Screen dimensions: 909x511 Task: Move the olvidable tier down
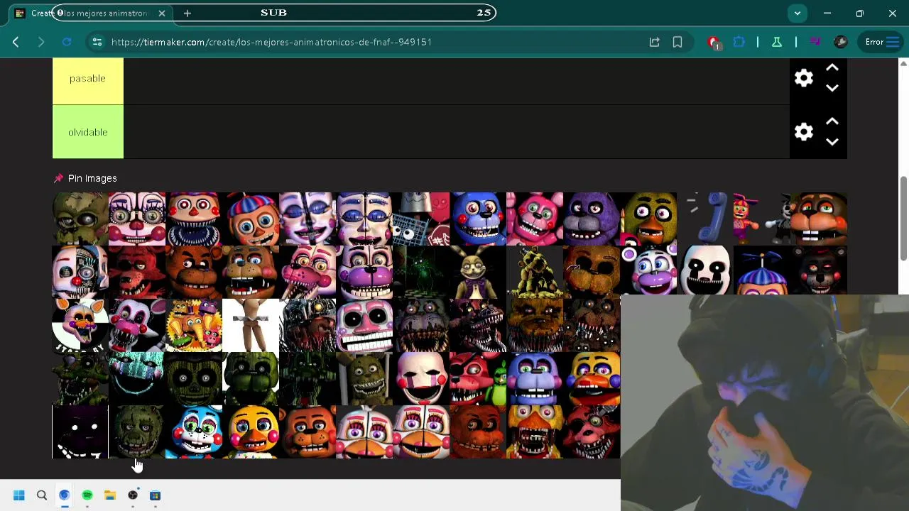(832, 142)
